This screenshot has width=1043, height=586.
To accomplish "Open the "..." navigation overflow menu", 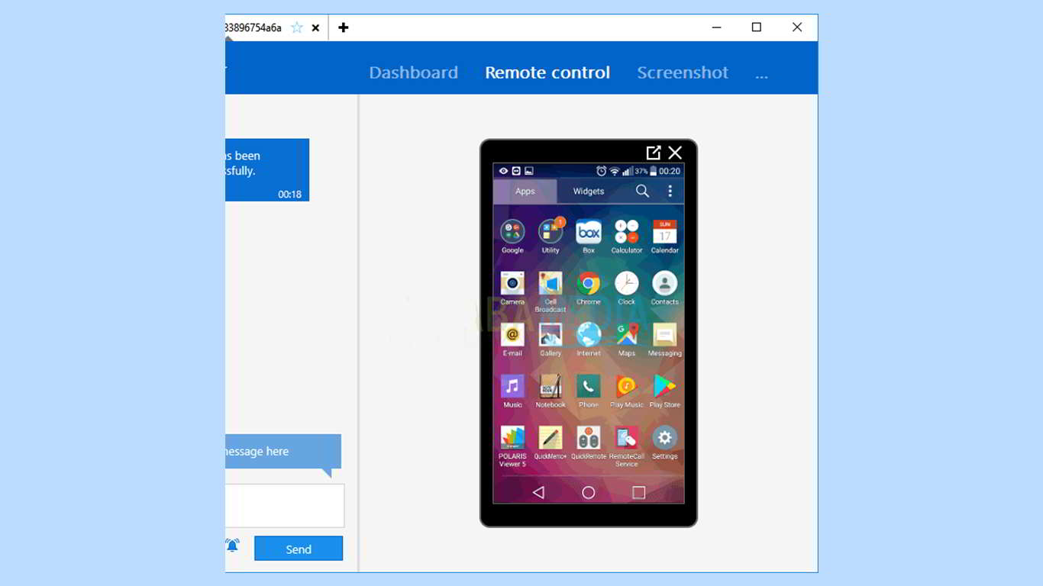I will pyautogui.click(x=761, y=72).
